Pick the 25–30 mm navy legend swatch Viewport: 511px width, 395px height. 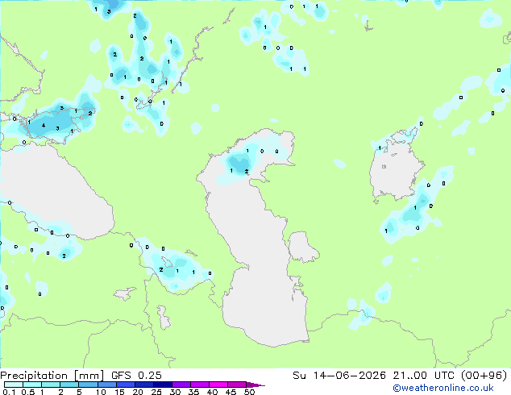(x=162, y=385)
